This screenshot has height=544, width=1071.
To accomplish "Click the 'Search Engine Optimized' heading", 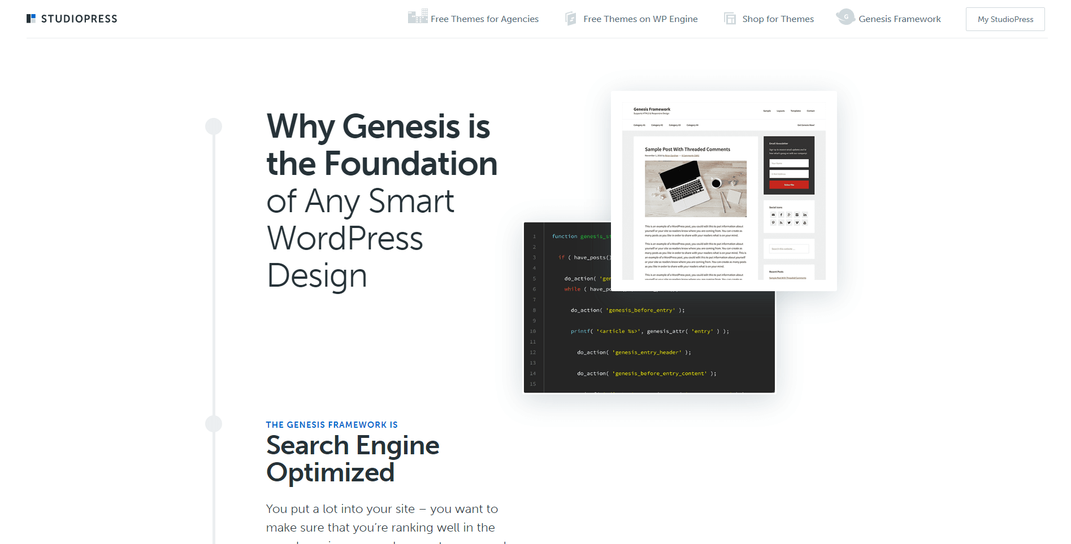I will pyautogui.click(x=353, y=459).
